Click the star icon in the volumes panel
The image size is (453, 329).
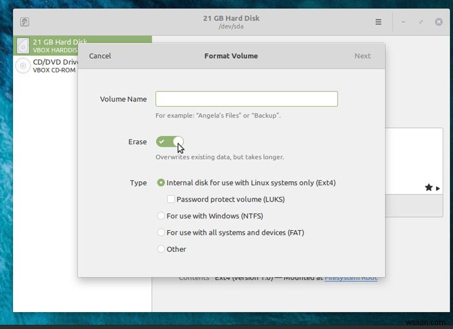[x=428, y=187]
